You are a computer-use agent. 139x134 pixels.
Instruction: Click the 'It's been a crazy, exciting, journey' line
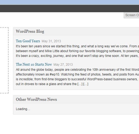(77, 56)
